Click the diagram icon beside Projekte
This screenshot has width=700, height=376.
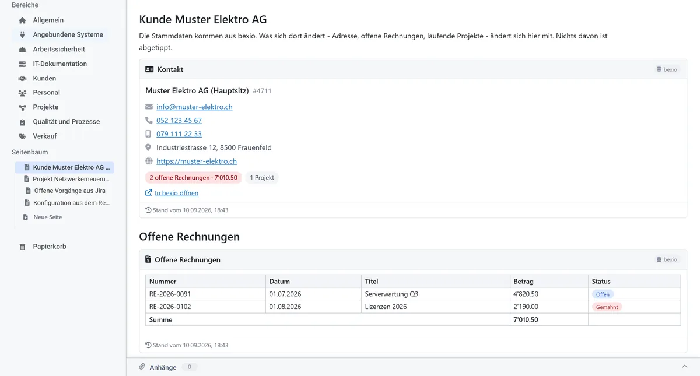point(22,107)
